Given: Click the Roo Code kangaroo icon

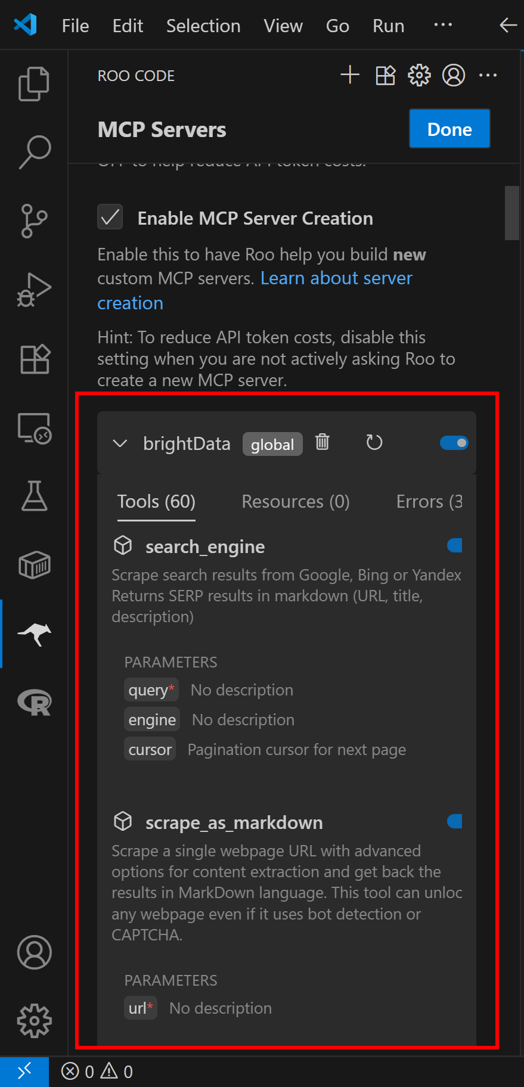Looking at the screenshot, I should point(35,634).
